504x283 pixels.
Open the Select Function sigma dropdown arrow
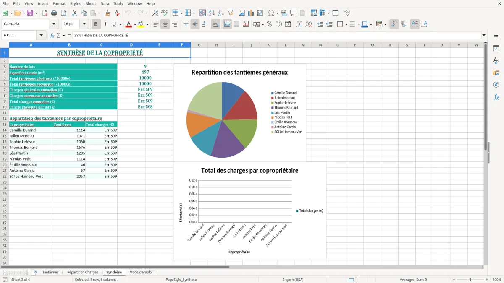(63, 36)
